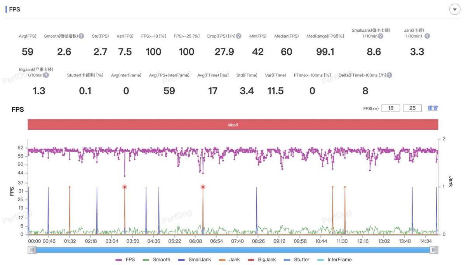Viewport: 466px width, 265px height.
Task: Click the 重置 reset link
Action: tap(433, 108)
